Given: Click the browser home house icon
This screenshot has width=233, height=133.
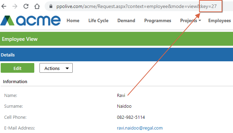Looking at the screenshot, I should pyautogui.click(x=37, y=6).
